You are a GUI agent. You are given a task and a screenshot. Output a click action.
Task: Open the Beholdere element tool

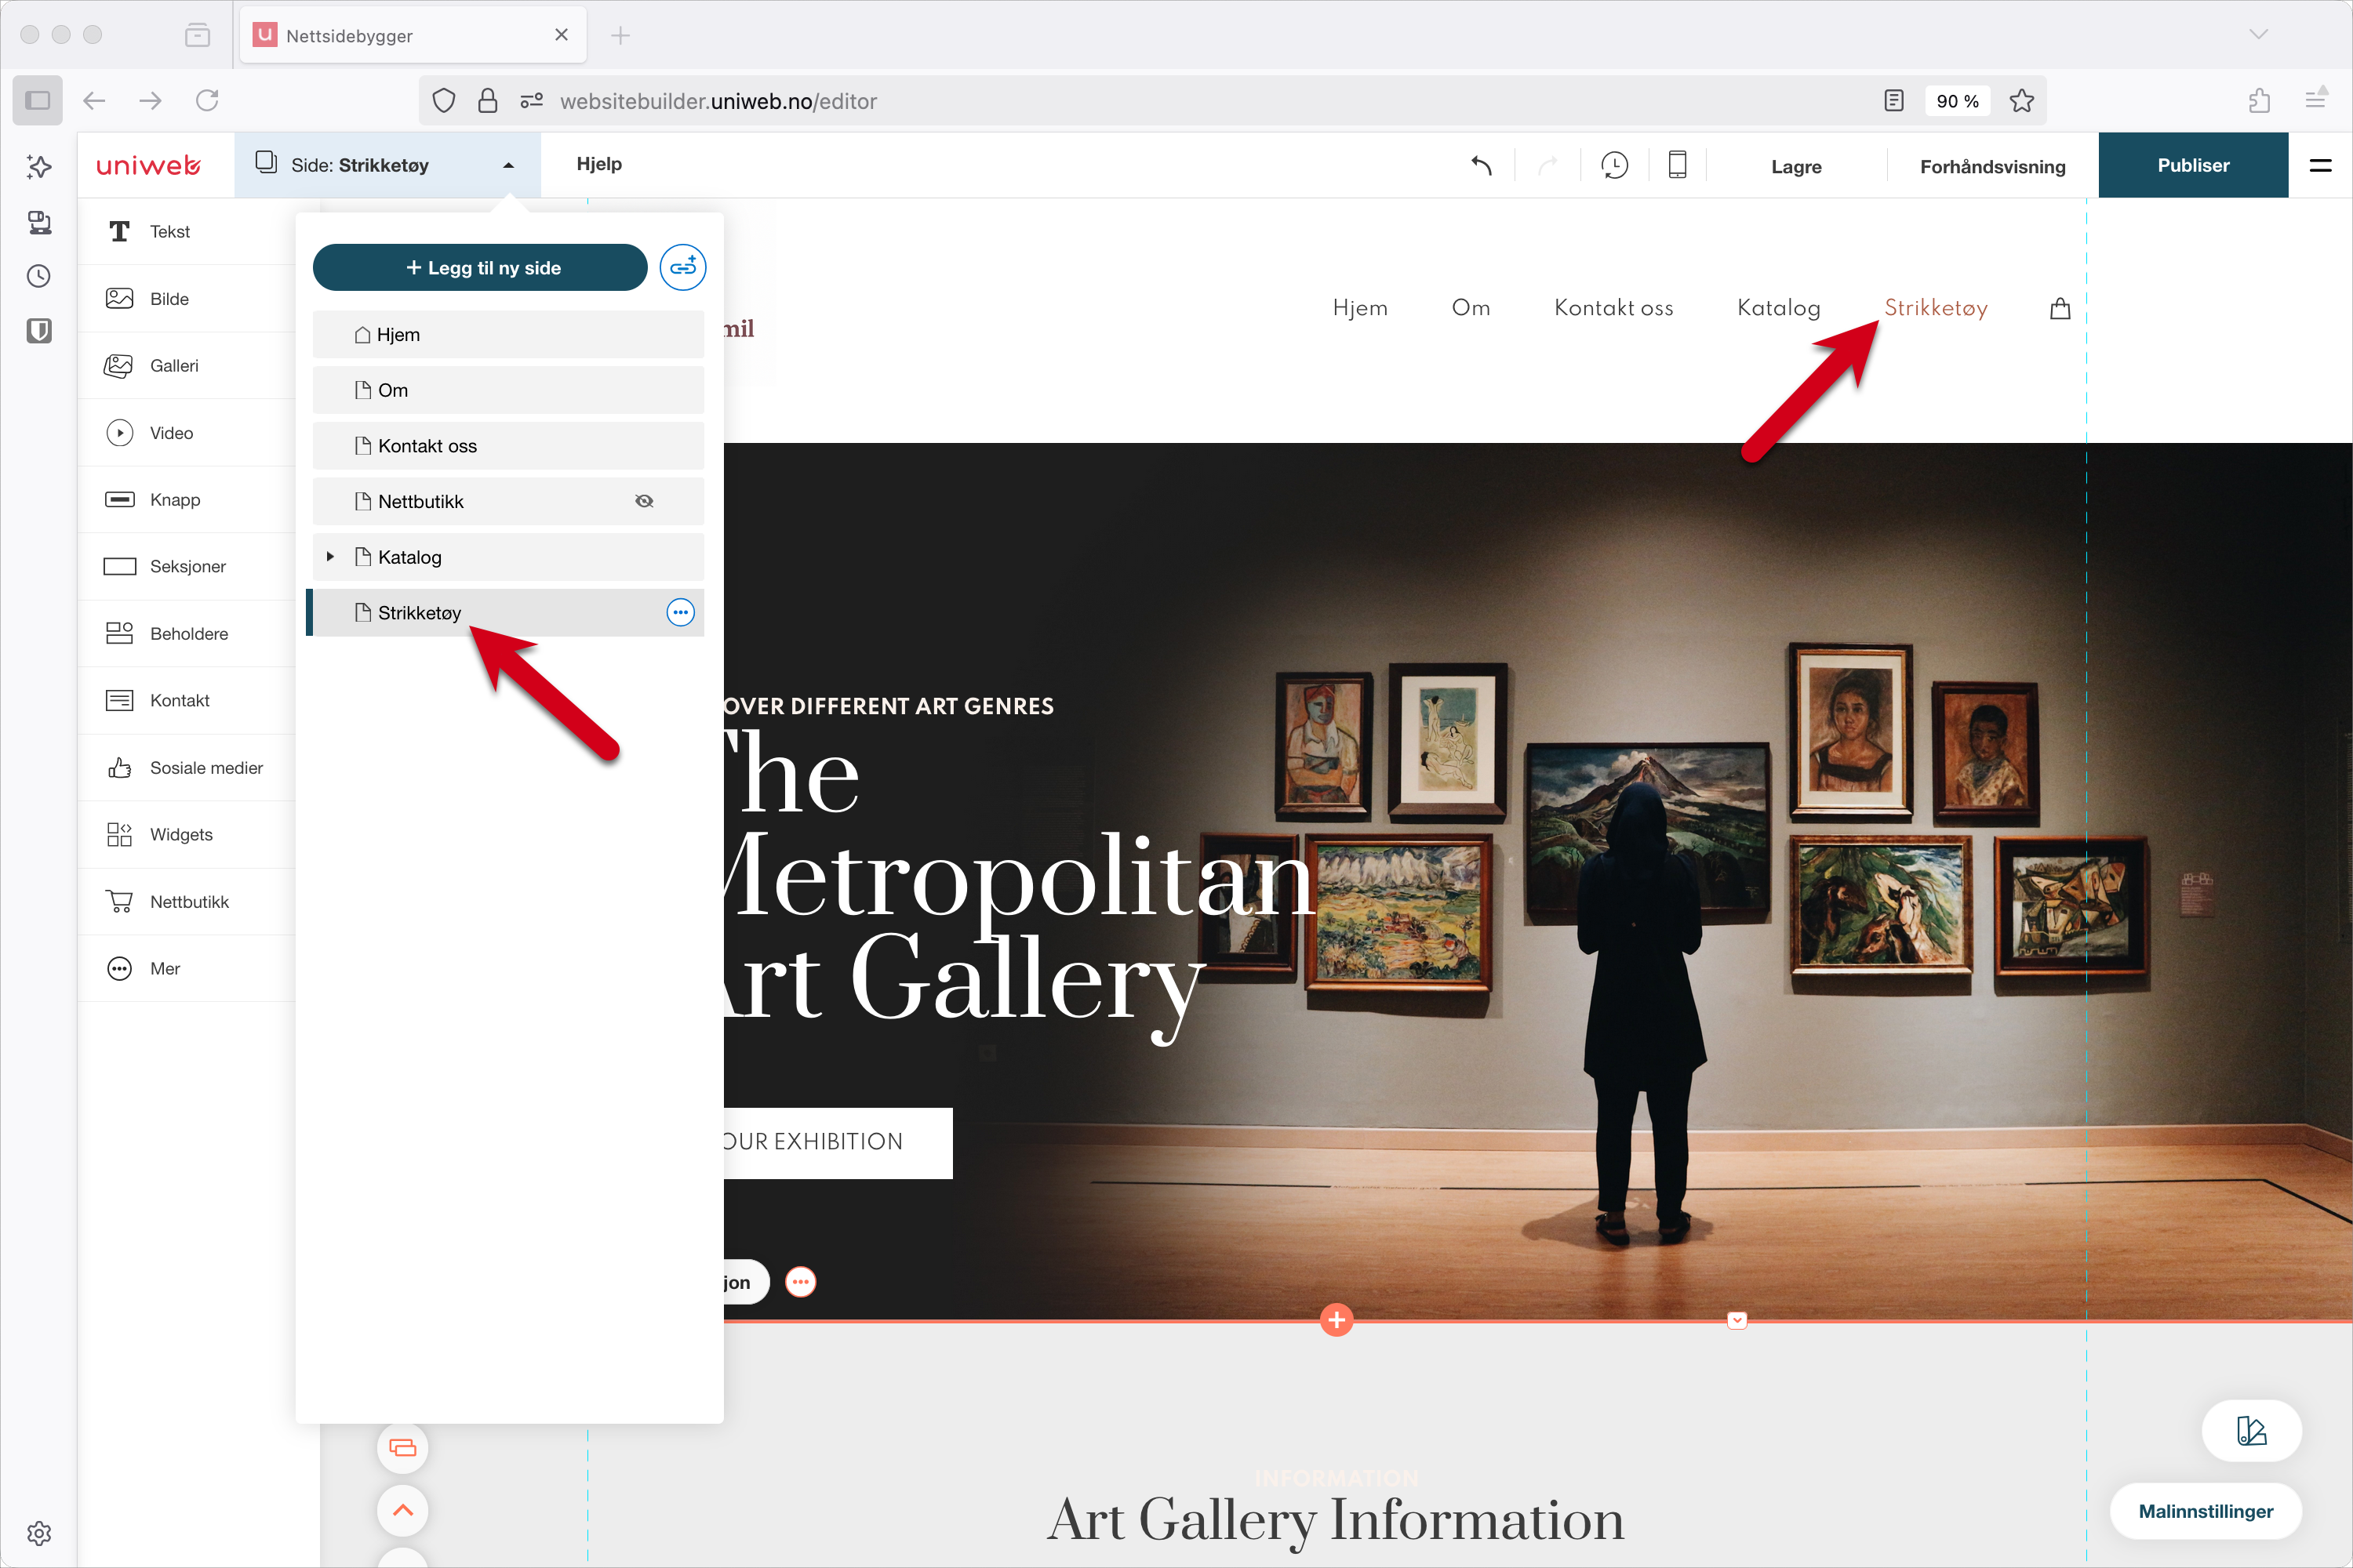tap(187, 633)
